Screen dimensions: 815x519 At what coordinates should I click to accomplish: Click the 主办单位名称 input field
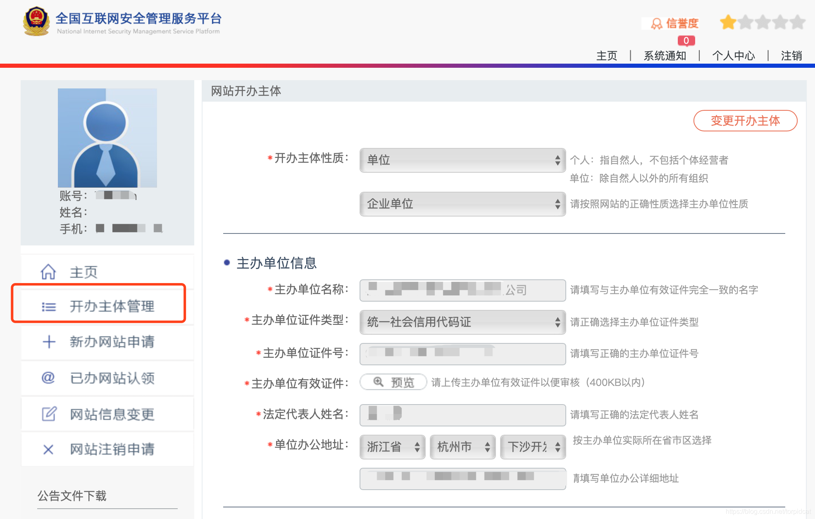(x=462, y=290)
